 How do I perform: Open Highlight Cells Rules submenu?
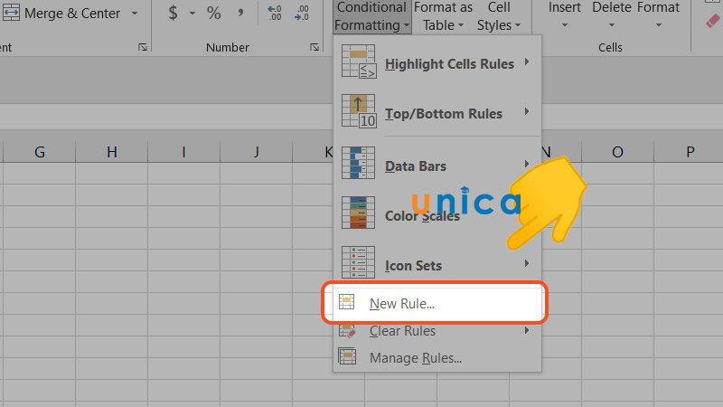click(437, 62)
